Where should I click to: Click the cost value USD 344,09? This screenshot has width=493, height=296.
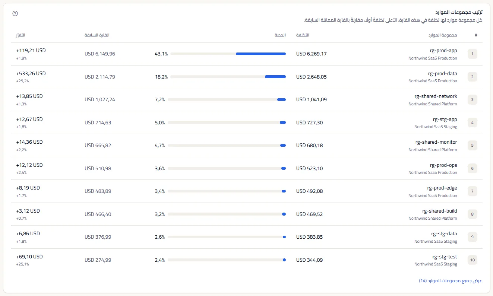[x=310, y=260]
